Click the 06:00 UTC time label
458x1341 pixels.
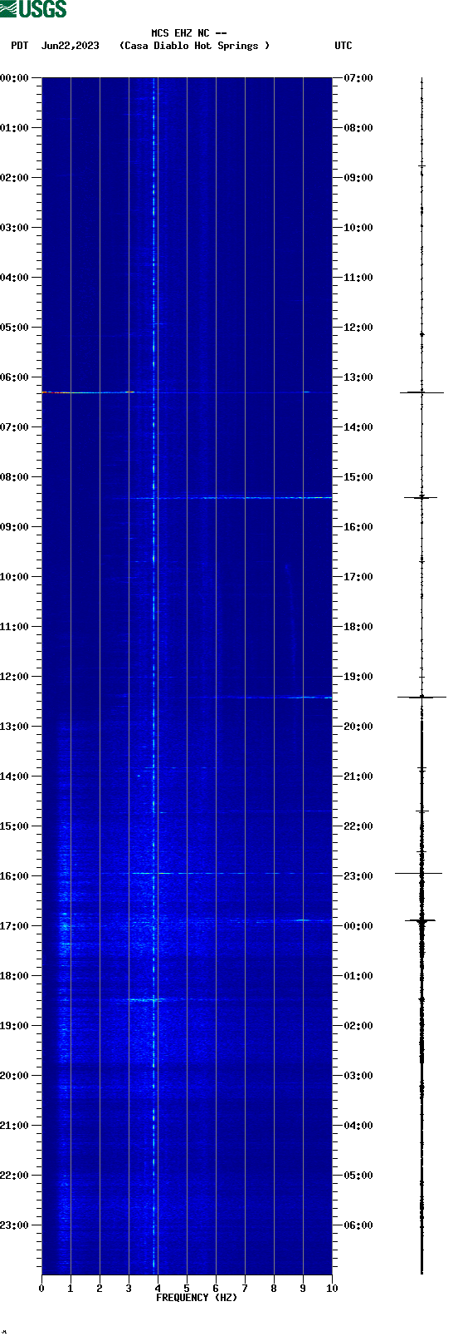pyautogui.click(x=358, y=1225)
